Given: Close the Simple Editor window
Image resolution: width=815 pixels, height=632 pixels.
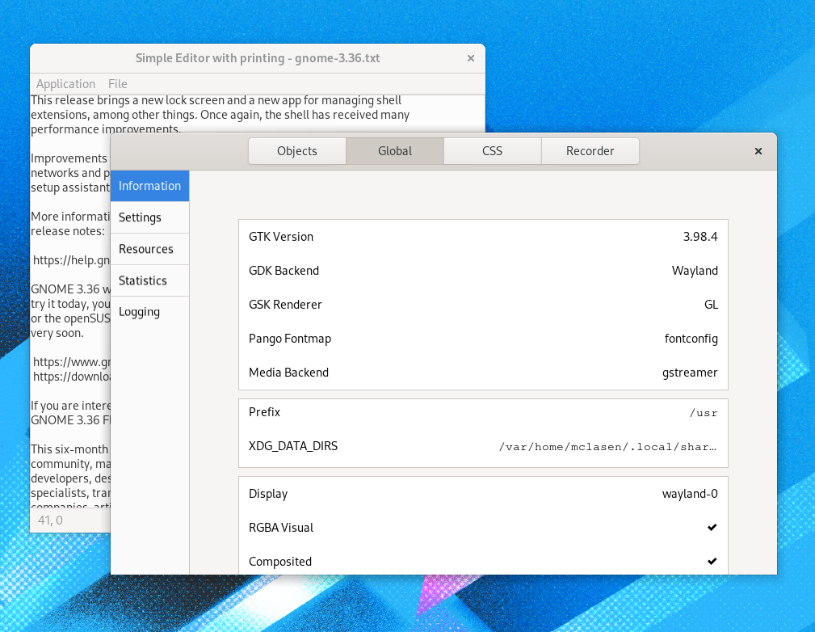Looking at the screenshot, I should click(470, 58).
